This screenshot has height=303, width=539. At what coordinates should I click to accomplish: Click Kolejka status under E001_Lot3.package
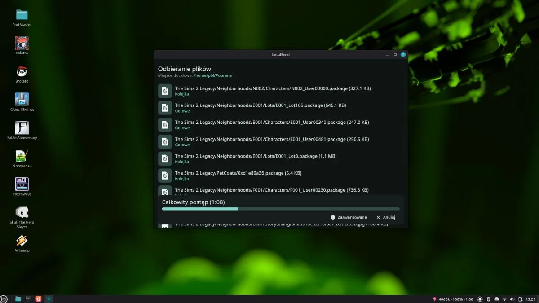click(182, 162)
